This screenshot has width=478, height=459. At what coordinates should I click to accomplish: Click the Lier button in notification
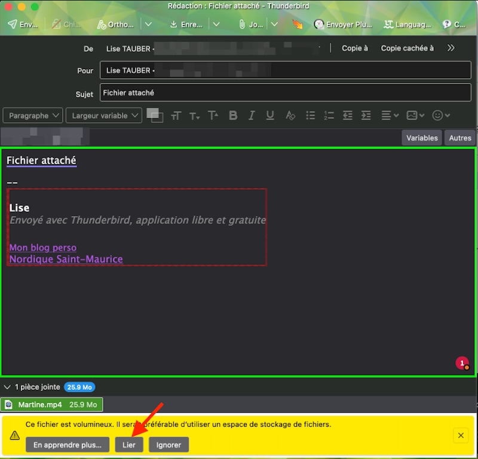click(129, 445)
